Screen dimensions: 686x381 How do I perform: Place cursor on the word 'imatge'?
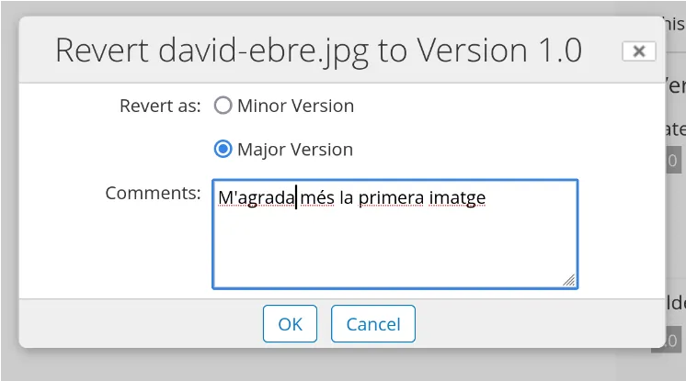click(x=457, y=197)
